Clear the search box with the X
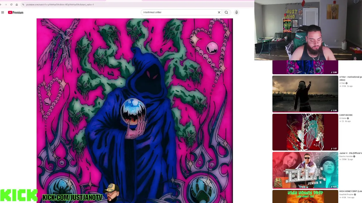 (219, 12)
